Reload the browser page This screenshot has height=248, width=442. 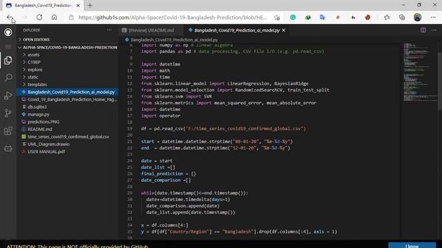click(39, 17)
